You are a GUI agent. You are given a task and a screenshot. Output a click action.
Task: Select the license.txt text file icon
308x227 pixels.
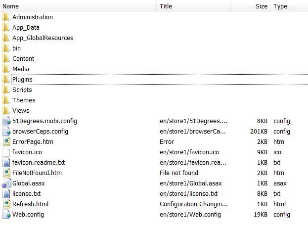(x=6, y=193)
